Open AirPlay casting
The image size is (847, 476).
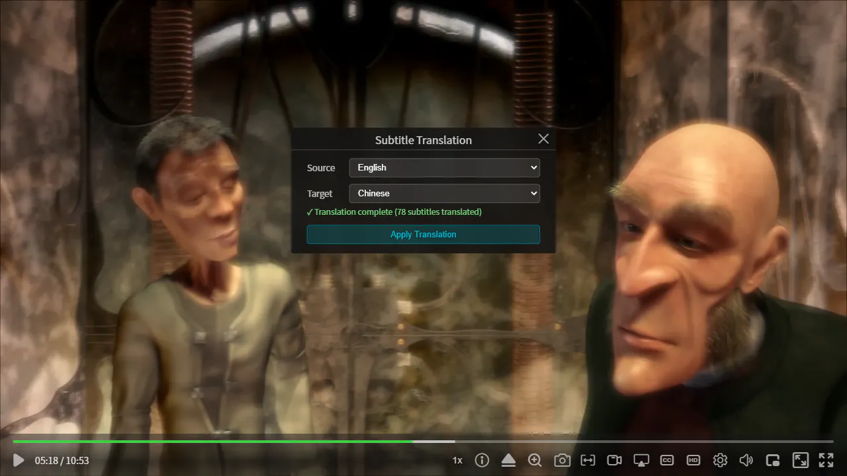641,460
